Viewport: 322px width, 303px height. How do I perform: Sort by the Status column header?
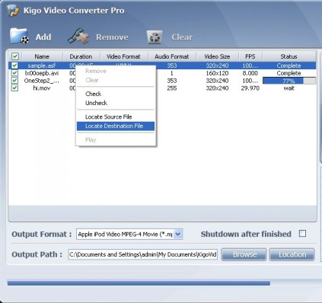[x=289, y=56]
